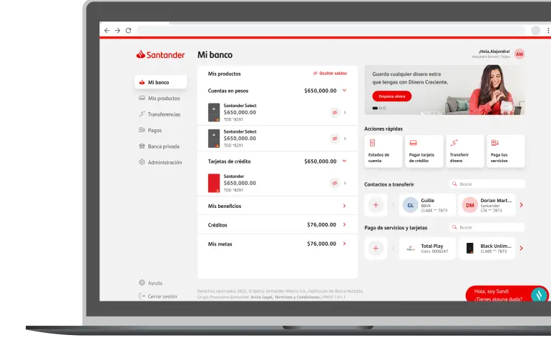The image size is (551, 340).
Task: Click the search icon in Pago de servicios
Action: 454,227
